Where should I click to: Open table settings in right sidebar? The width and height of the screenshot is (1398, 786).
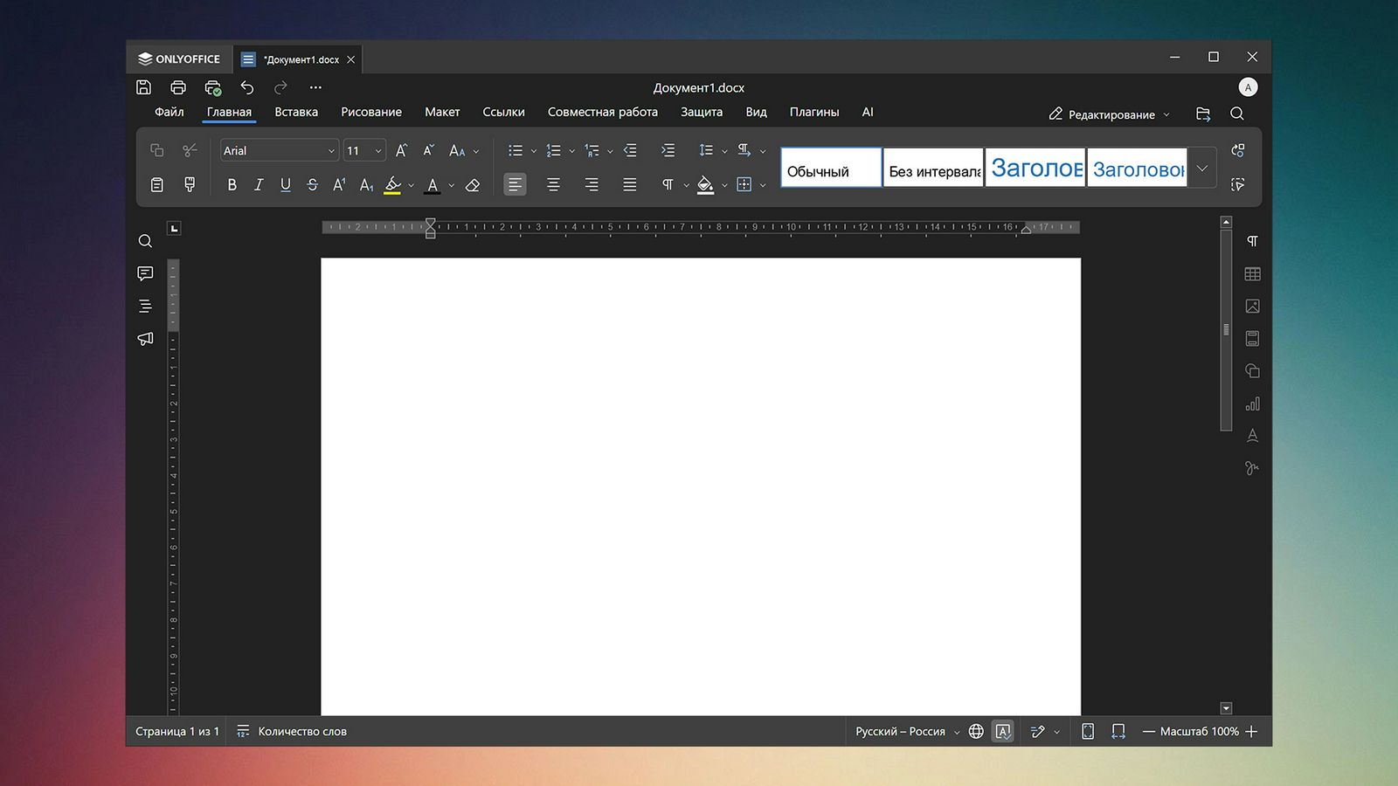pos(1252,274)
